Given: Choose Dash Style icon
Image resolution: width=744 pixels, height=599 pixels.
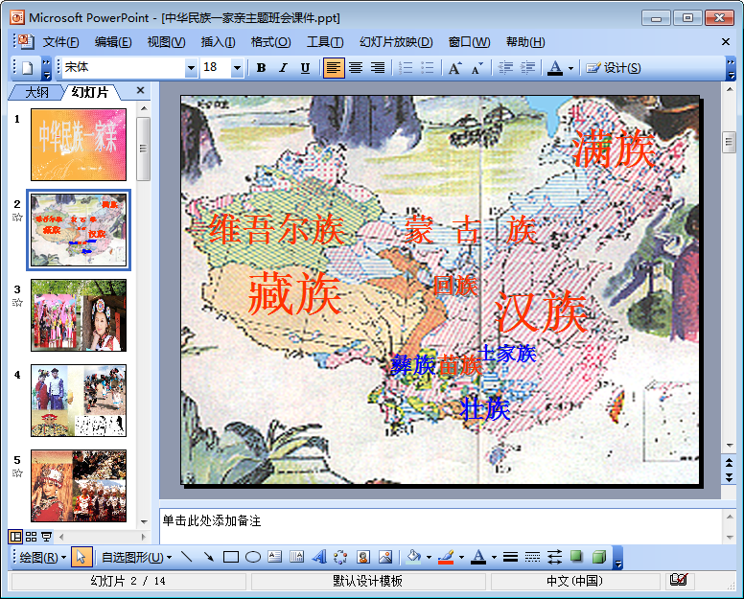Looking at the screenshot, I should (532, 557).
